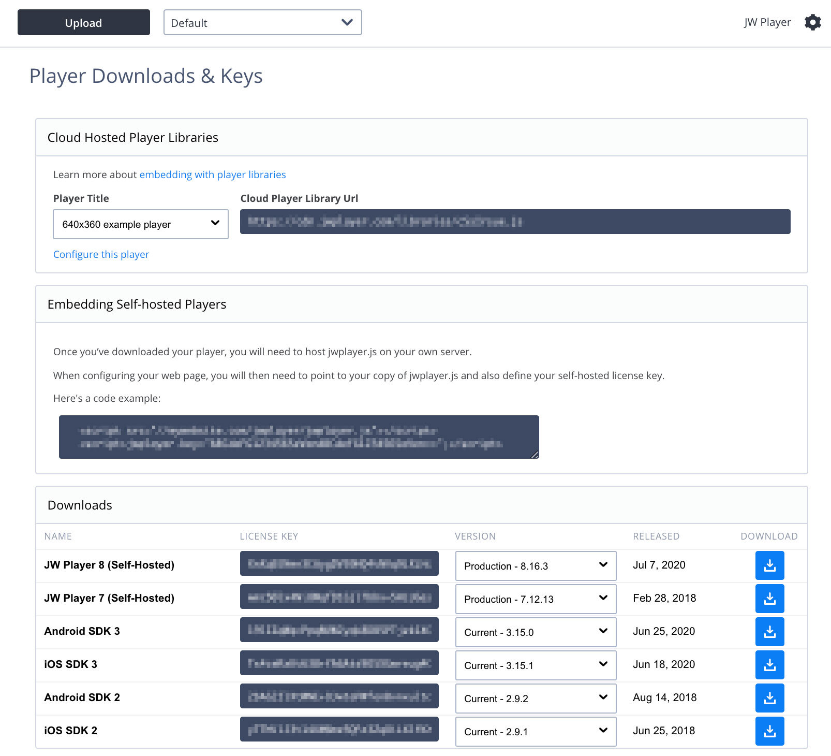Click the 'Downloads' section header
The width and height of the screenshot is (831, 756).
click(80, 505)
